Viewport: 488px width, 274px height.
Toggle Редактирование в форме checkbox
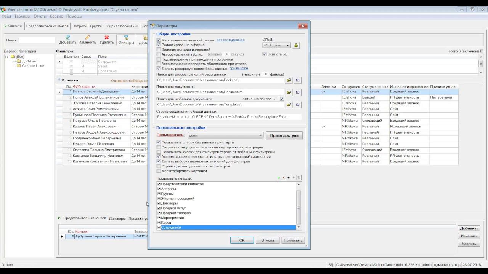[x=159, y=45]
